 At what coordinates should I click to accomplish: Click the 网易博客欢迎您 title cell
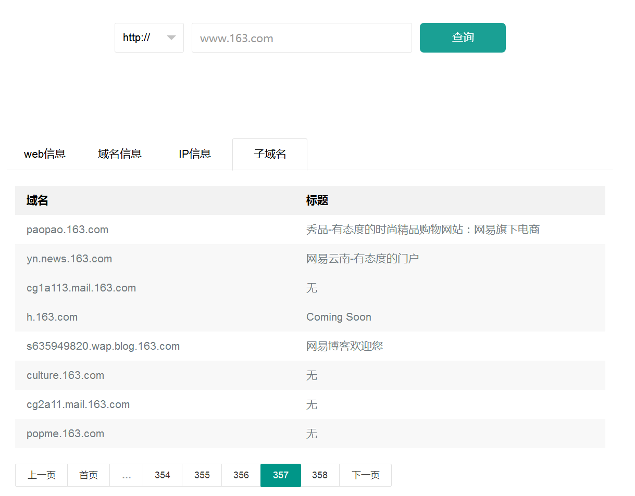(x=345, y=346)
